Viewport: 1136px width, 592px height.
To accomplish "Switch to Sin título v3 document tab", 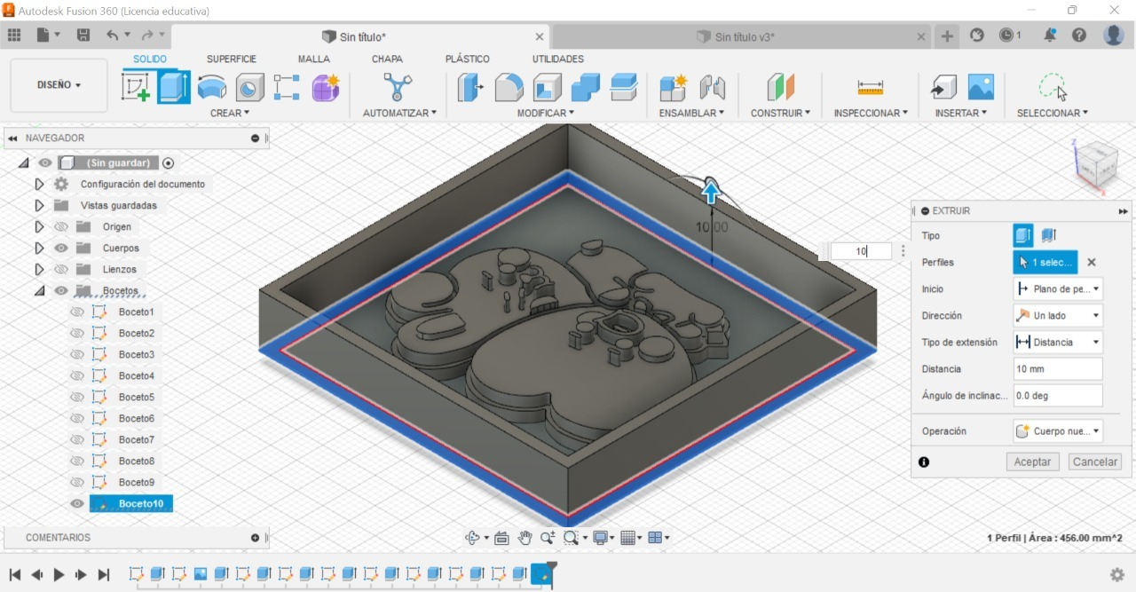I will tap(744, 36).
